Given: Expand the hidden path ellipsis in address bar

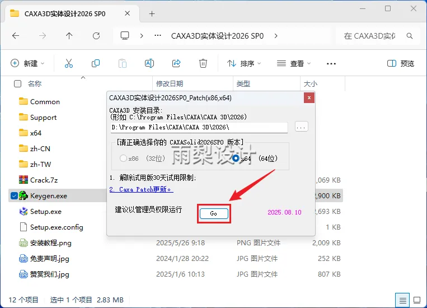Looking at the screenshot, I should [x=158, y=36].
